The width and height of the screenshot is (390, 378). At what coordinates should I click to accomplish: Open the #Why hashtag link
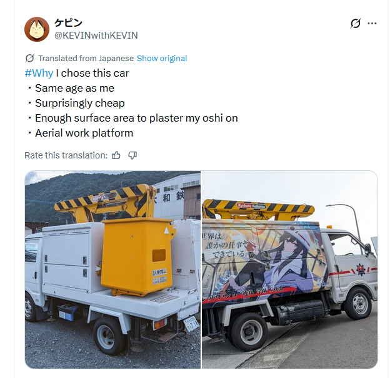pos(39,73)
